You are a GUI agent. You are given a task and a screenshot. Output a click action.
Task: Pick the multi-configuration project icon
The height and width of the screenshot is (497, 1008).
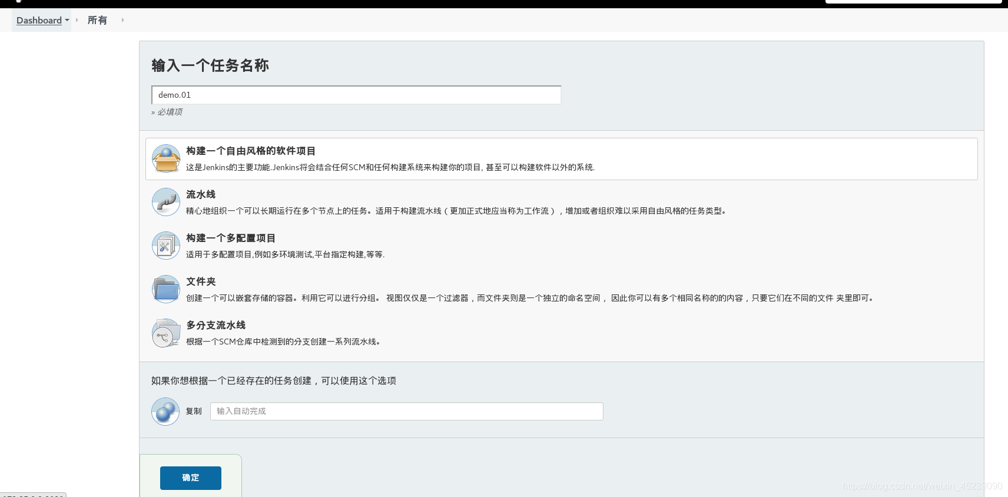[x=166, y=246]
